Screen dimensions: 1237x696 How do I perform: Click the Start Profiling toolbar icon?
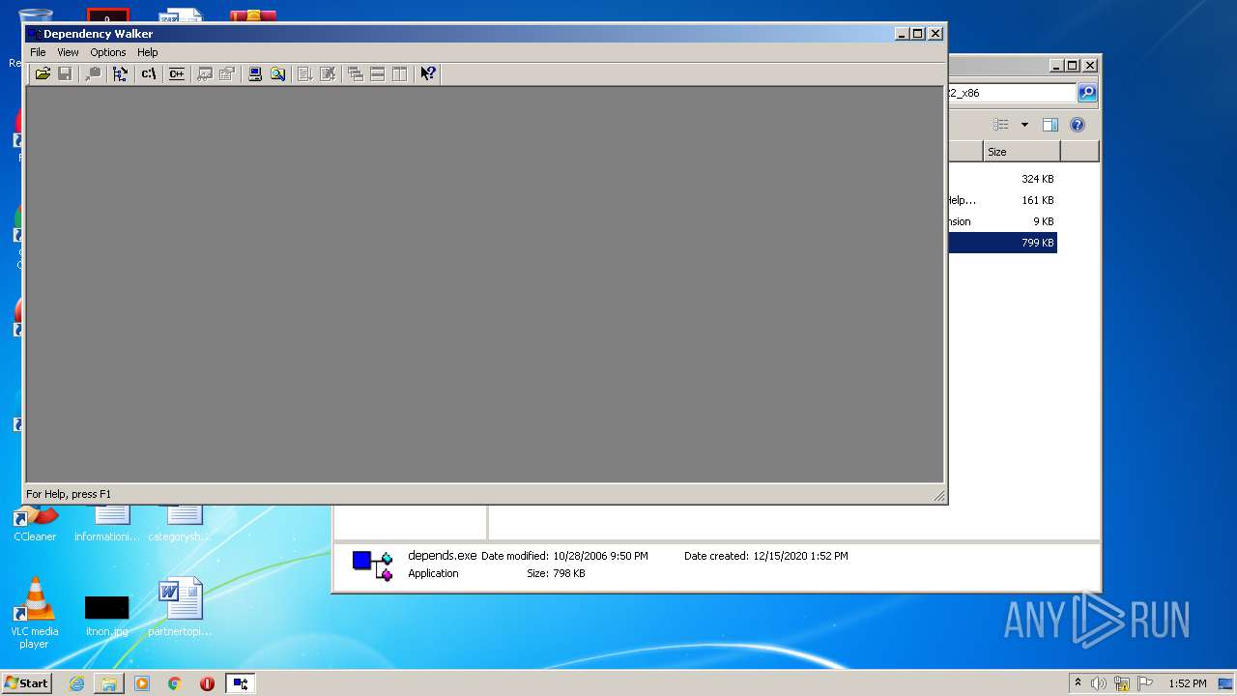[305, 73]
